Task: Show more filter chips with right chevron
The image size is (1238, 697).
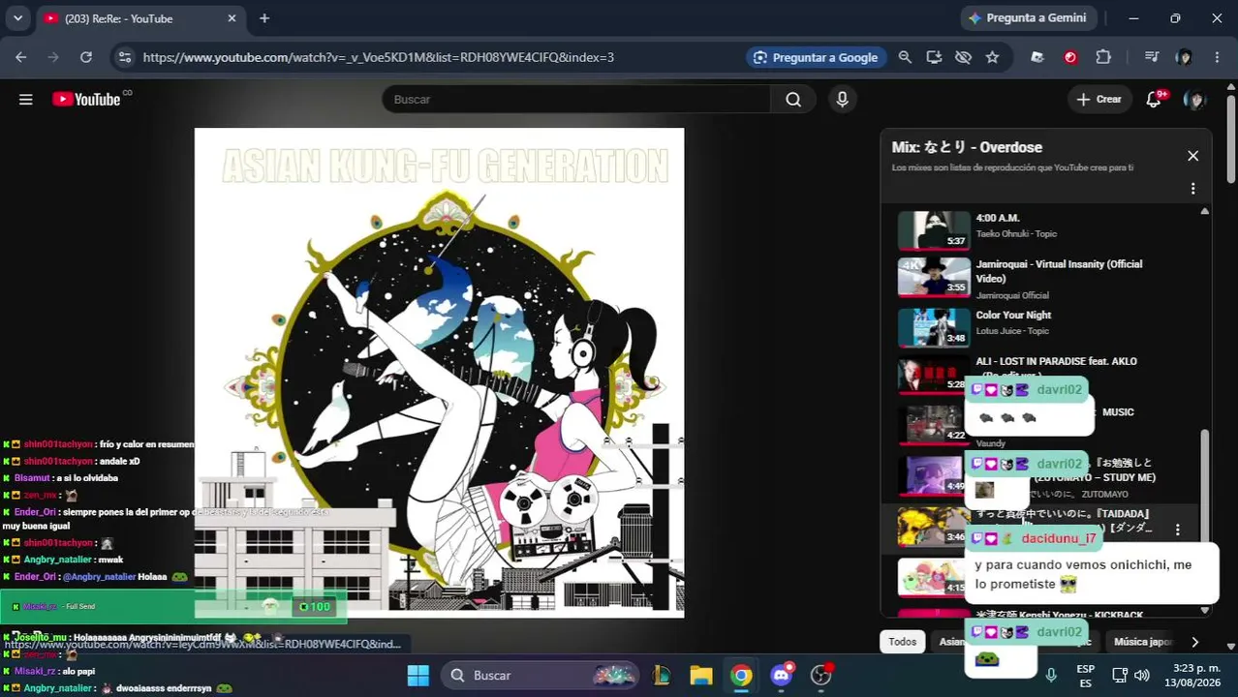Action: click(1194, 641)
